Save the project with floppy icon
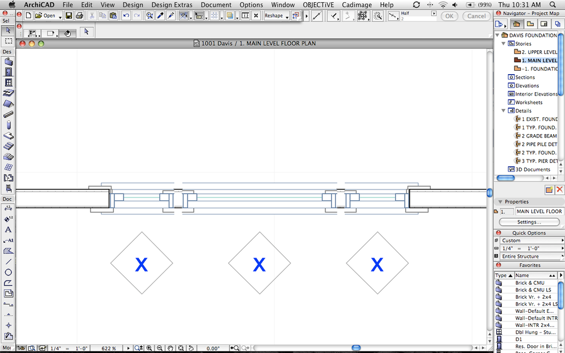The width and height of the screenshot is (565, 353). click(x=69, y=15)
